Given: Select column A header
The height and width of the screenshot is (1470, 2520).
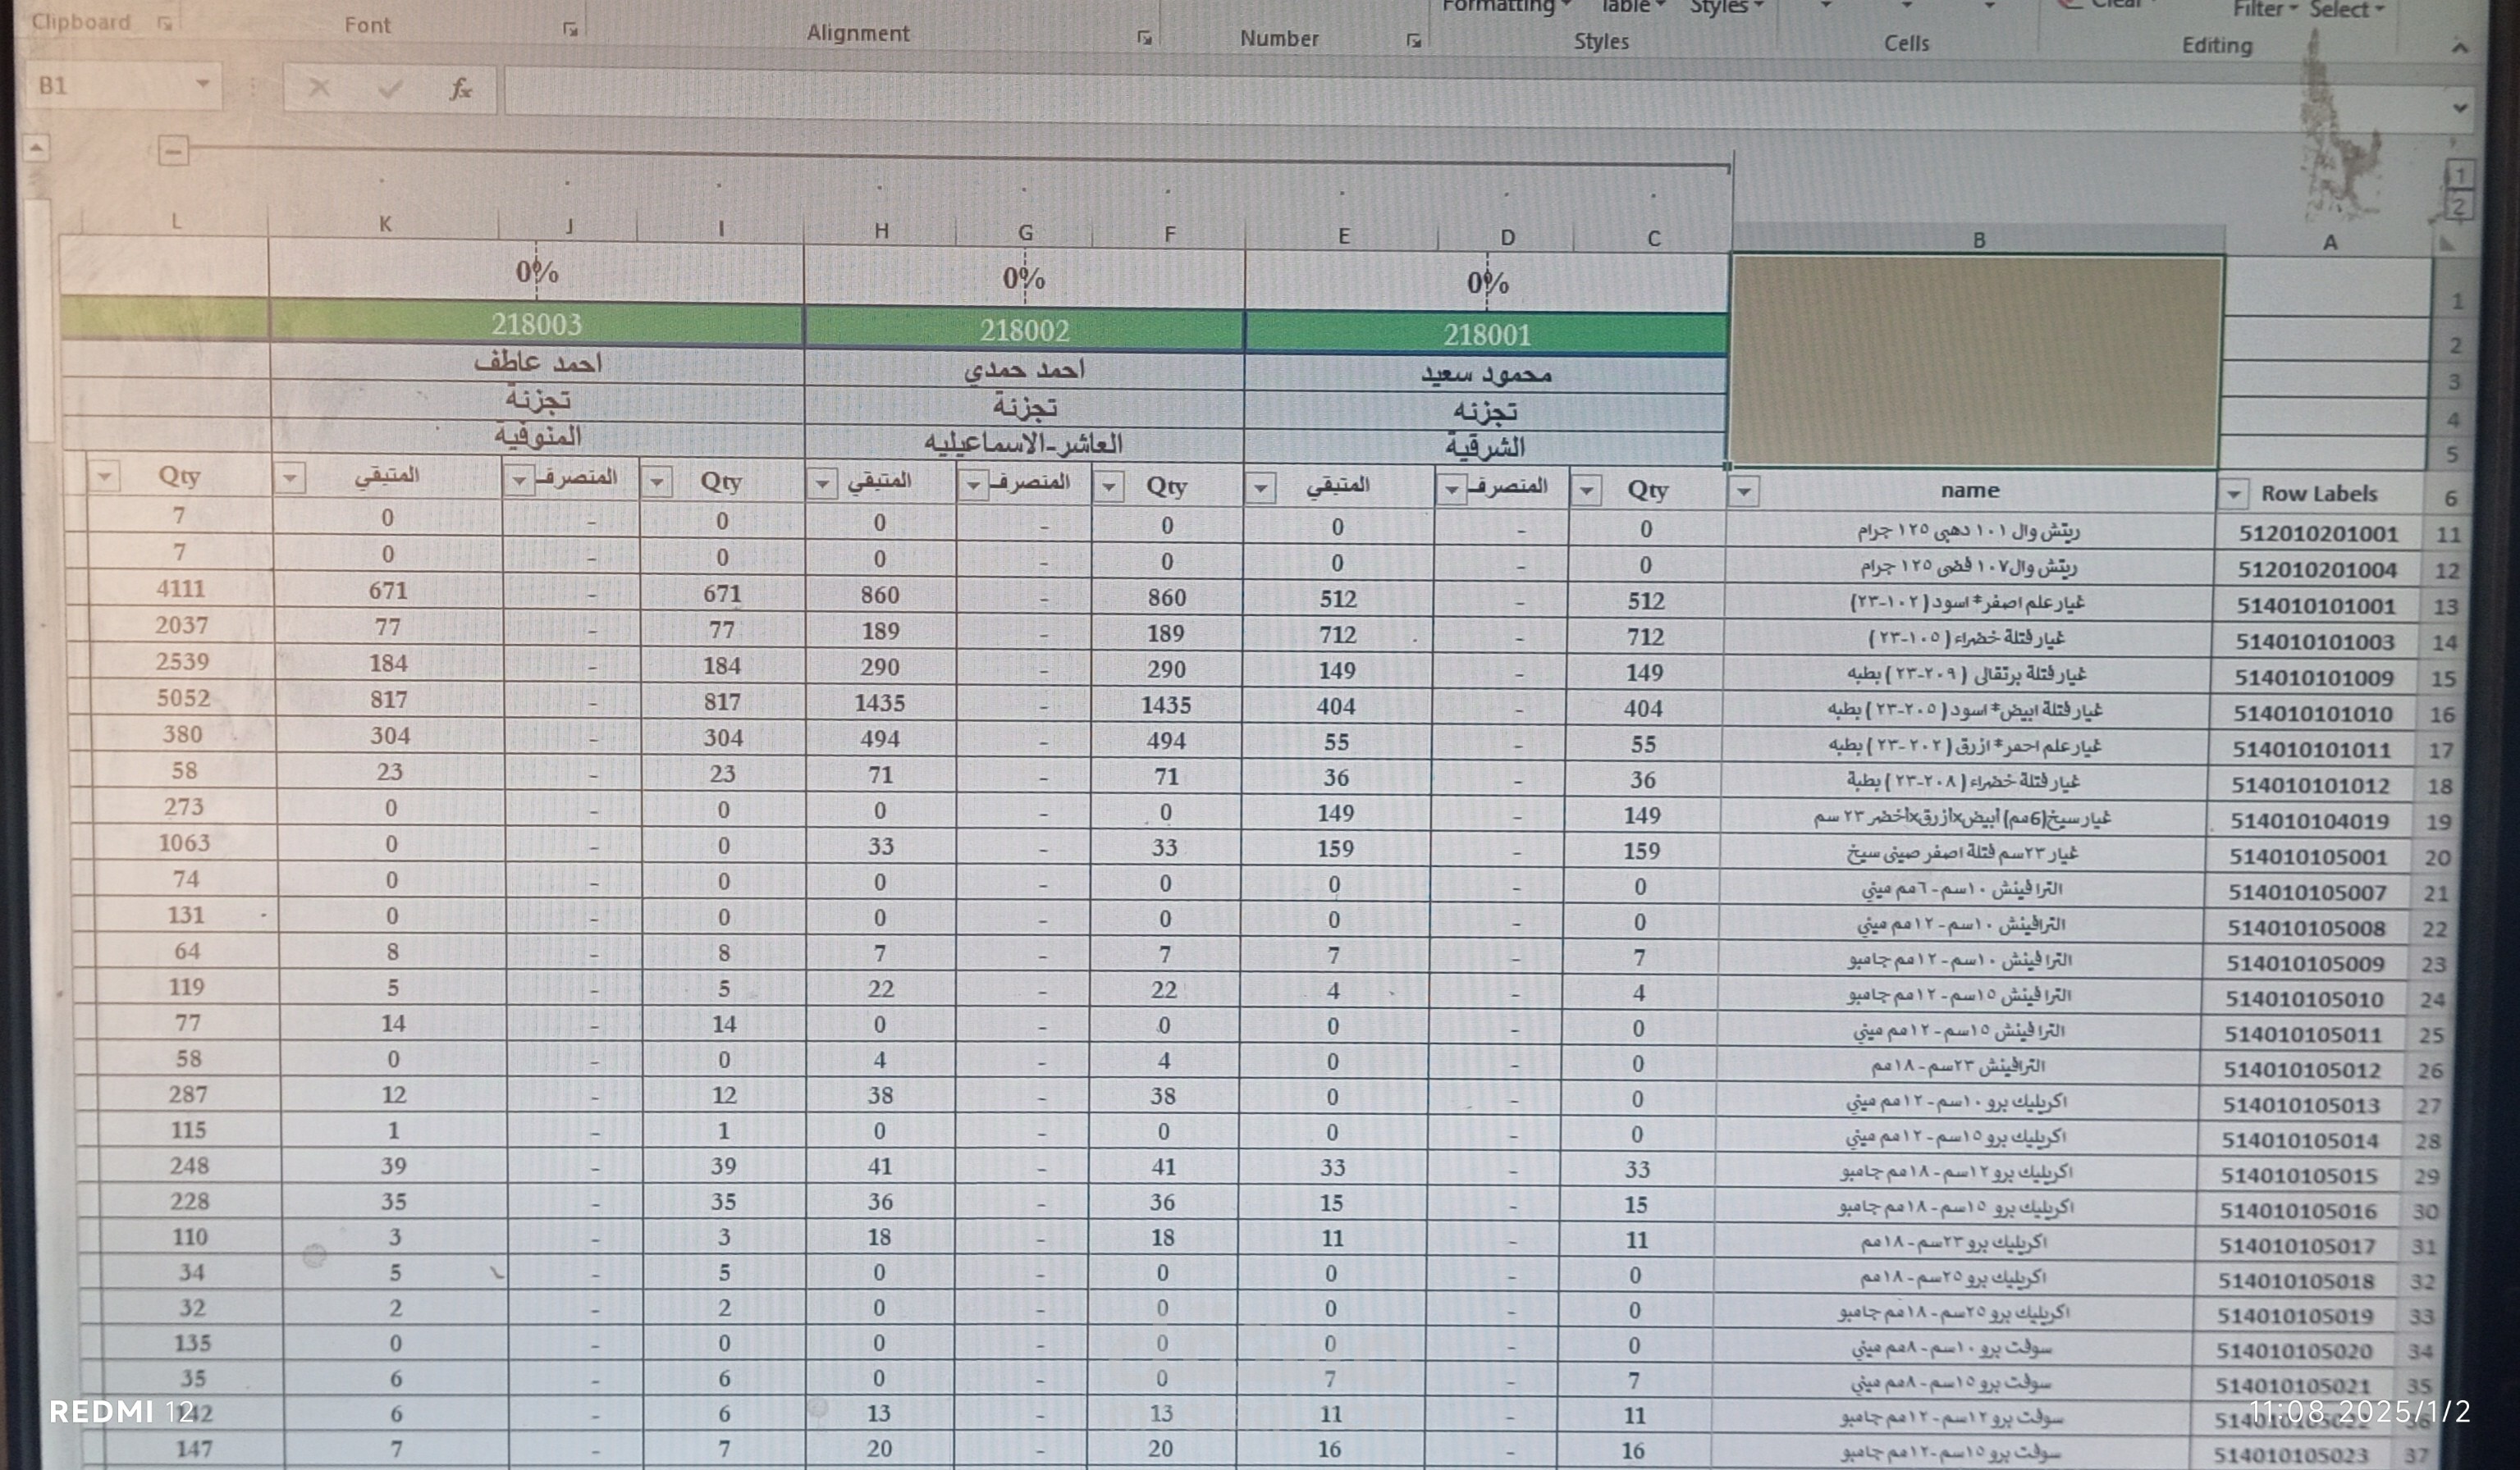Looking at the screenshot, I should point(2329,242).
